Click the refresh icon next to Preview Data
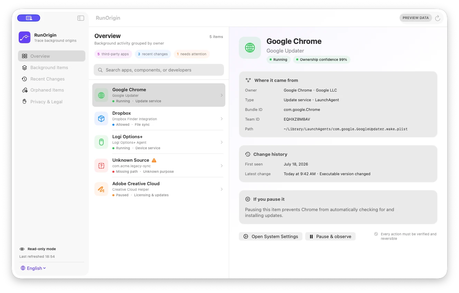The width and height of the screenshot is (459, 293). tap(438, 18)
